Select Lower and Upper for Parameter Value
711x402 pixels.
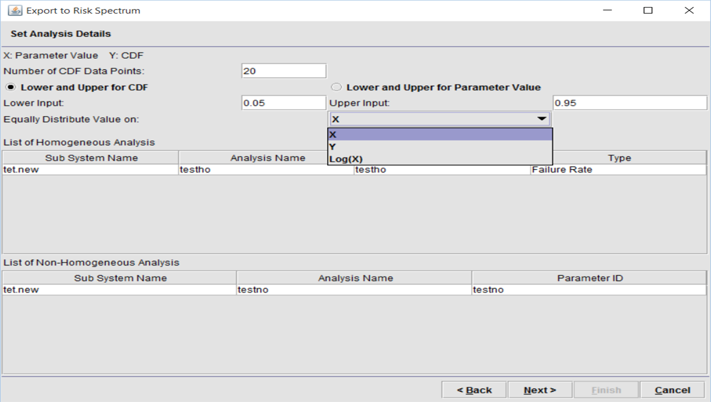click(x=336, y=87)
